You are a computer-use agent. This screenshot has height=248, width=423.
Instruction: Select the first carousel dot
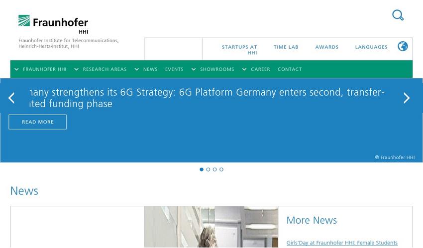pos(202,170)
